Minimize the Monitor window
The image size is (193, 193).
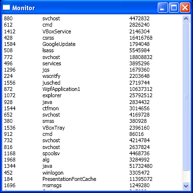[163, 7]
